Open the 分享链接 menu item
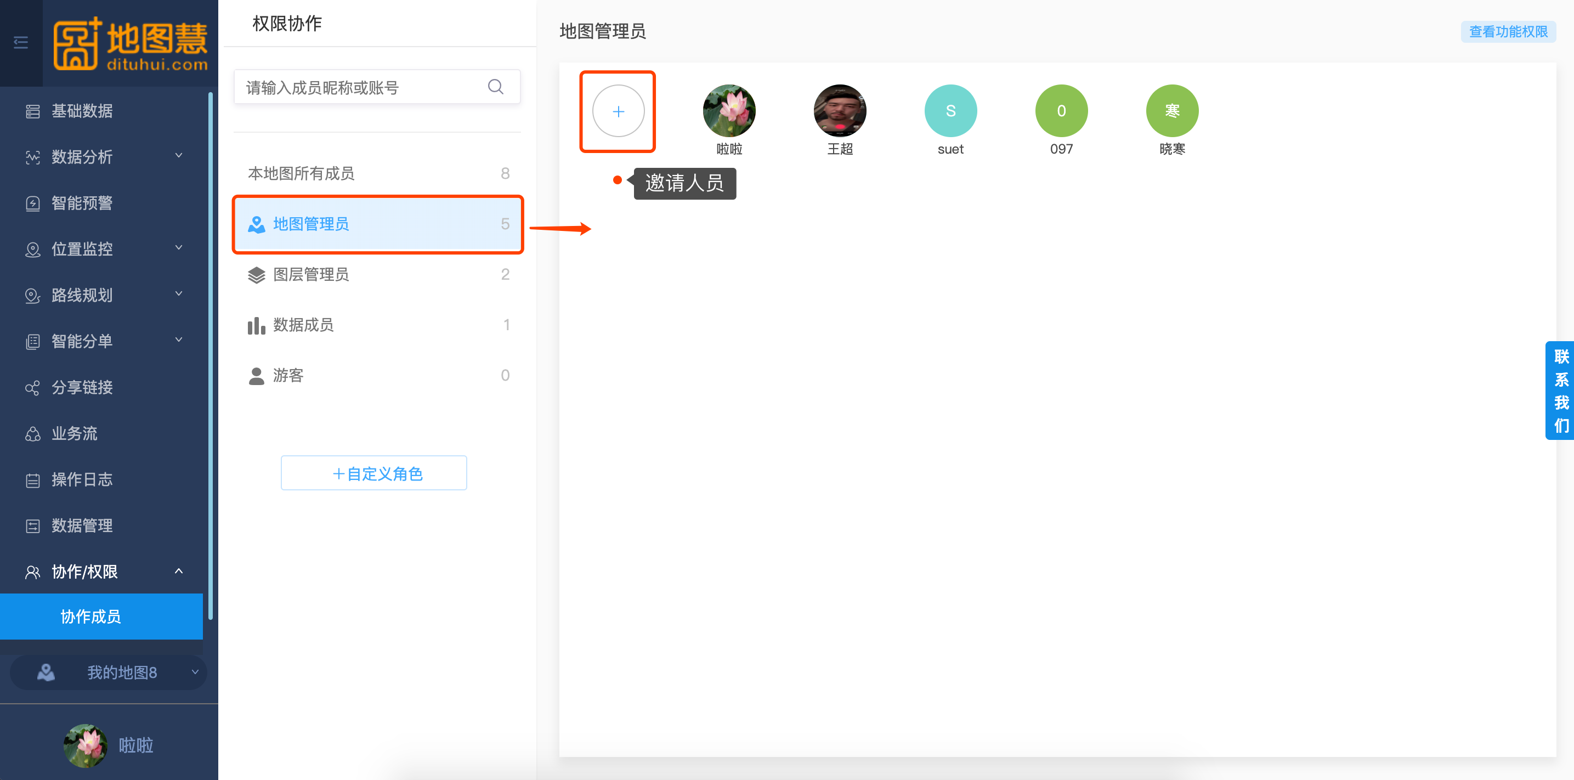The image size is (1574, 780). pyautogui.click(x=101, y=388)
